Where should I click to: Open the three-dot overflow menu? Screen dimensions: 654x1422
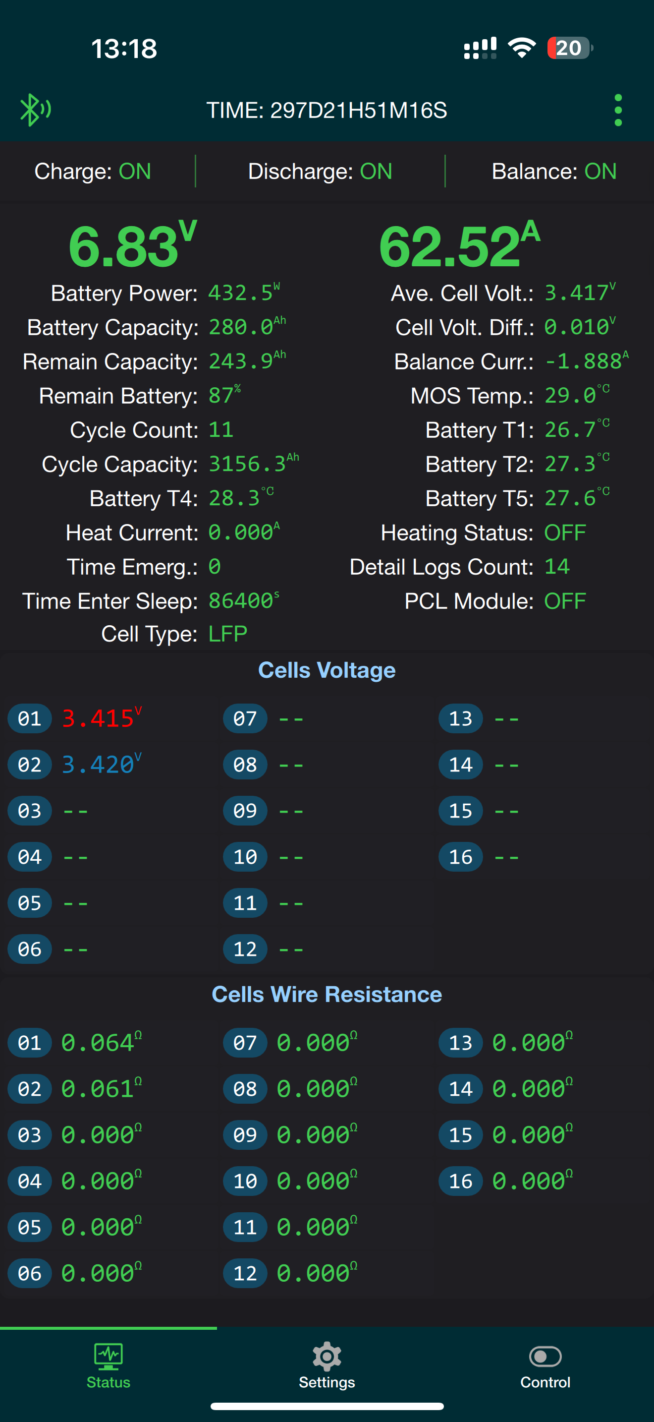618,110
